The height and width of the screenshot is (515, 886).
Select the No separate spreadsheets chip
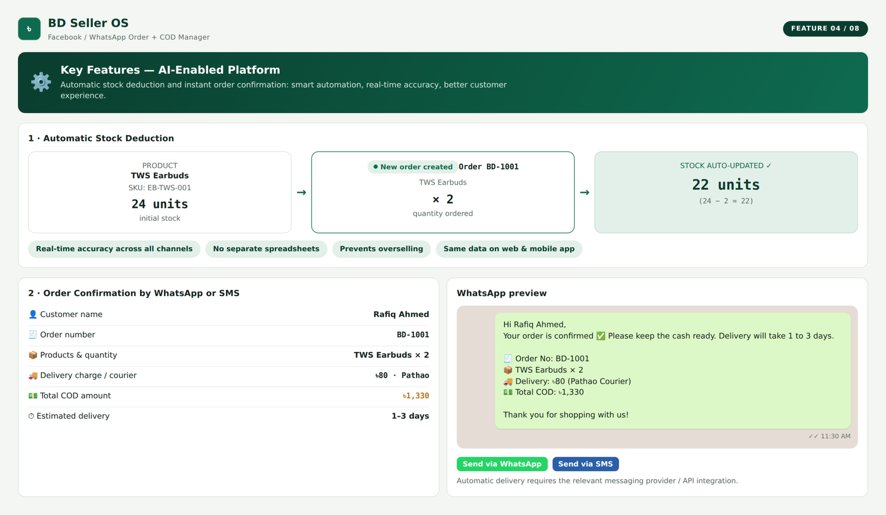[266, 249]
